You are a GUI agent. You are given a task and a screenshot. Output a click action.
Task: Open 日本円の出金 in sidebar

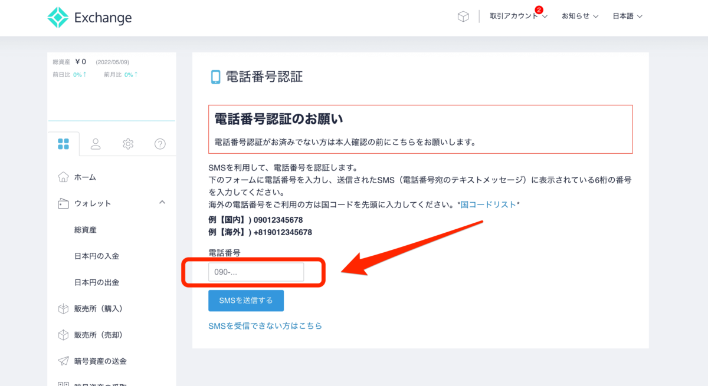97,282
